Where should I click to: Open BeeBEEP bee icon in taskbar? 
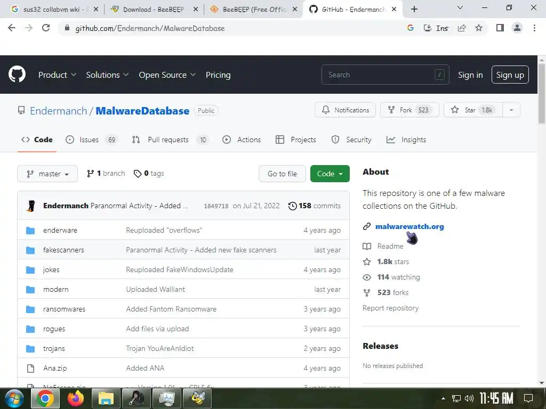(x=197, y=398)
